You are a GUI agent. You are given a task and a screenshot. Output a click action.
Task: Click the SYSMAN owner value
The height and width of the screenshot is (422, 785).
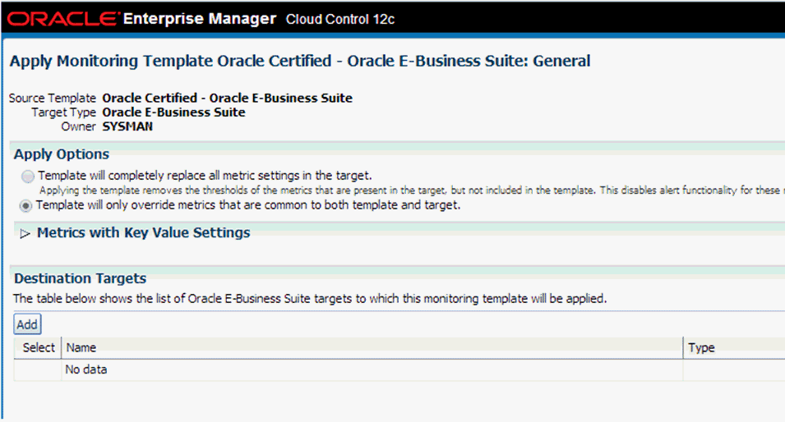127,126
